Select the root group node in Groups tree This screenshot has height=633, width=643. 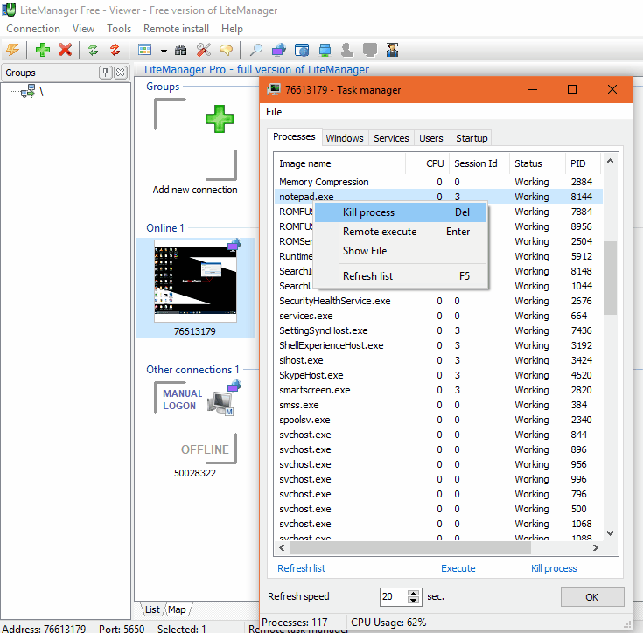coord(32,91)
